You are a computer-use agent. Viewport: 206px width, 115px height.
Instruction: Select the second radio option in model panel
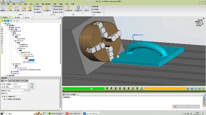coord(2,99)
